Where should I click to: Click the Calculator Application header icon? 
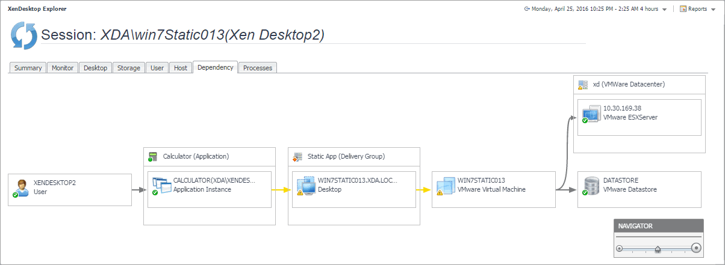point(152,157)
